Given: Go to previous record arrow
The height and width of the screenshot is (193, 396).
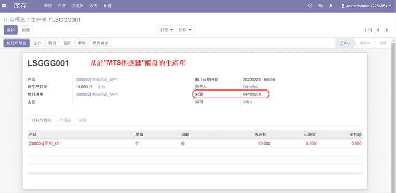Looking at the screenshot, I should (378, 30).
